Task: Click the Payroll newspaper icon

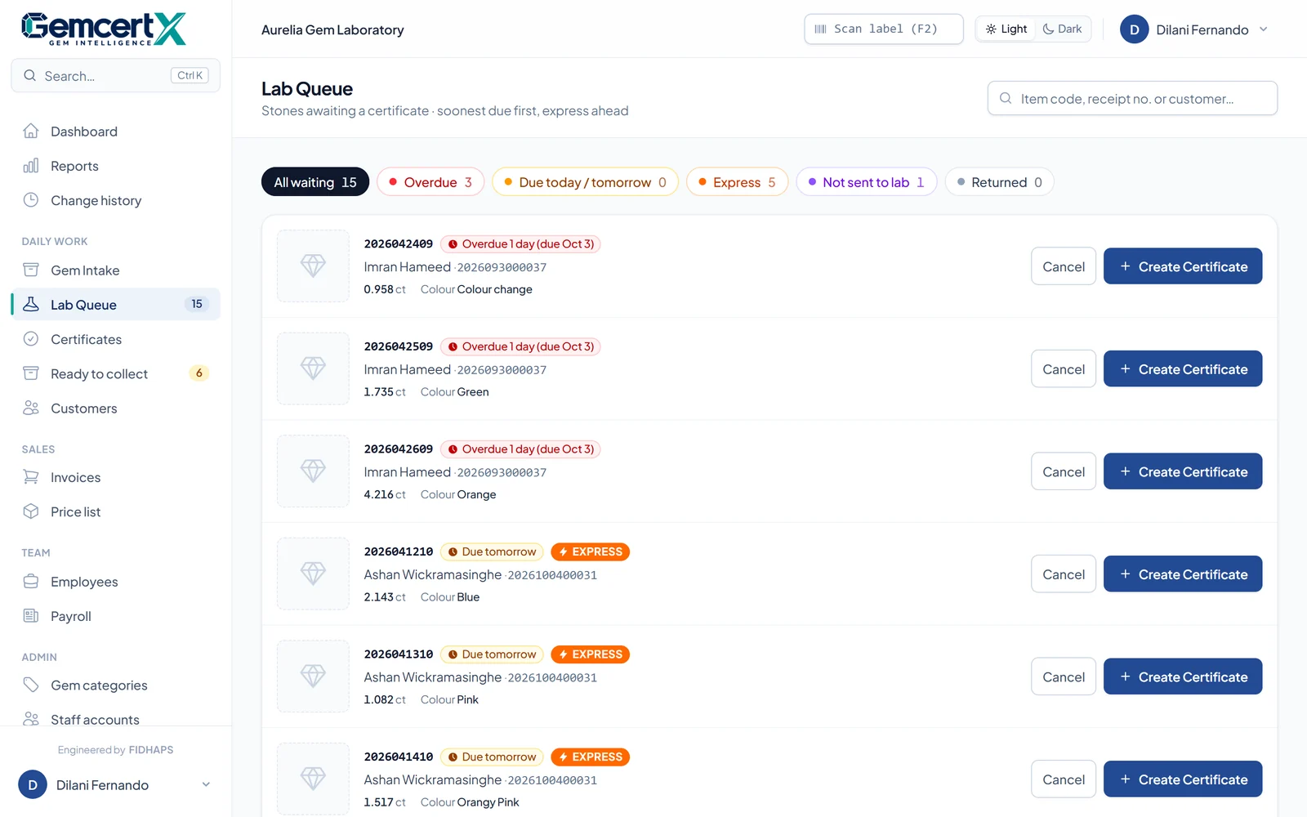Action: click(x=31, y=616)
